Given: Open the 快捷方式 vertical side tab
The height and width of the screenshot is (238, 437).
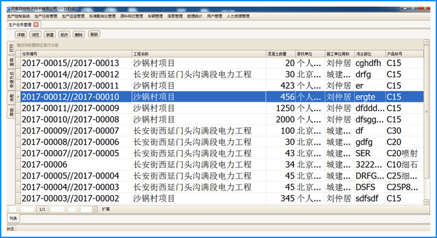Looking at the screenshot, I should point(11,79).
